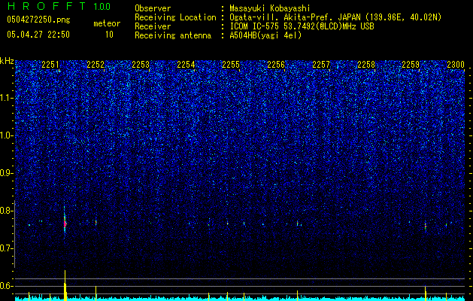Screen dimensions: 473x301
Task: Click the meteor echo just after 2259
Action: coord(426,227)
